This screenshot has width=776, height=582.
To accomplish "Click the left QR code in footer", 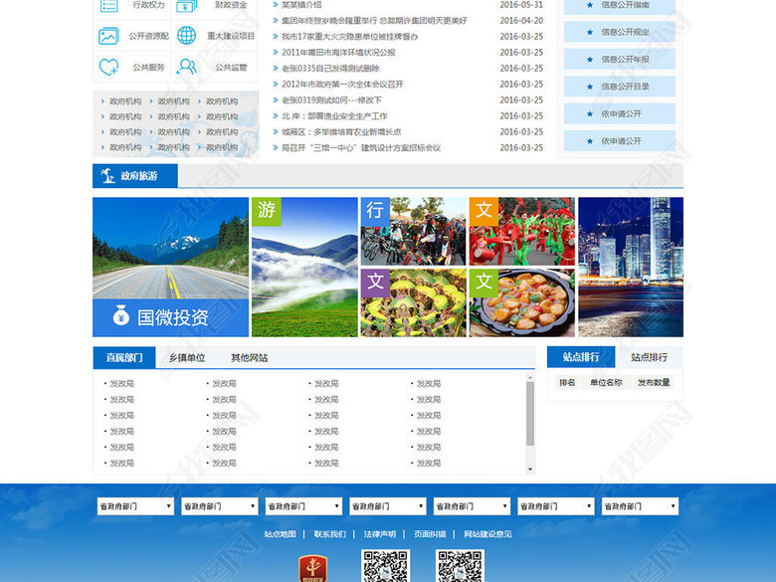I will [x=385, y=566].
